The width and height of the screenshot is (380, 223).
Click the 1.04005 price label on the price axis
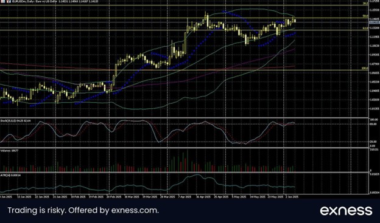pyautogui.click(x=375, y=91)
